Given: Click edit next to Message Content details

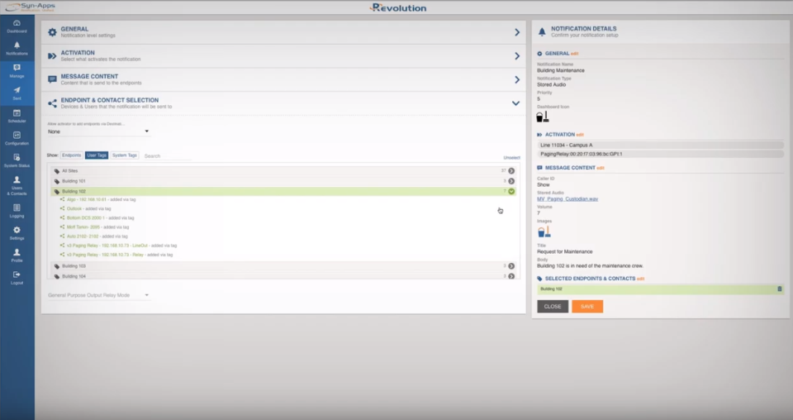Looking at the screenshot, I should (x=601, y=168).
